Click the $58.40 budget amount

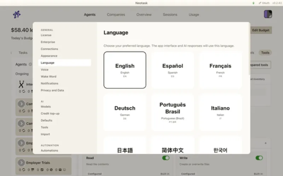click(20, 30)
